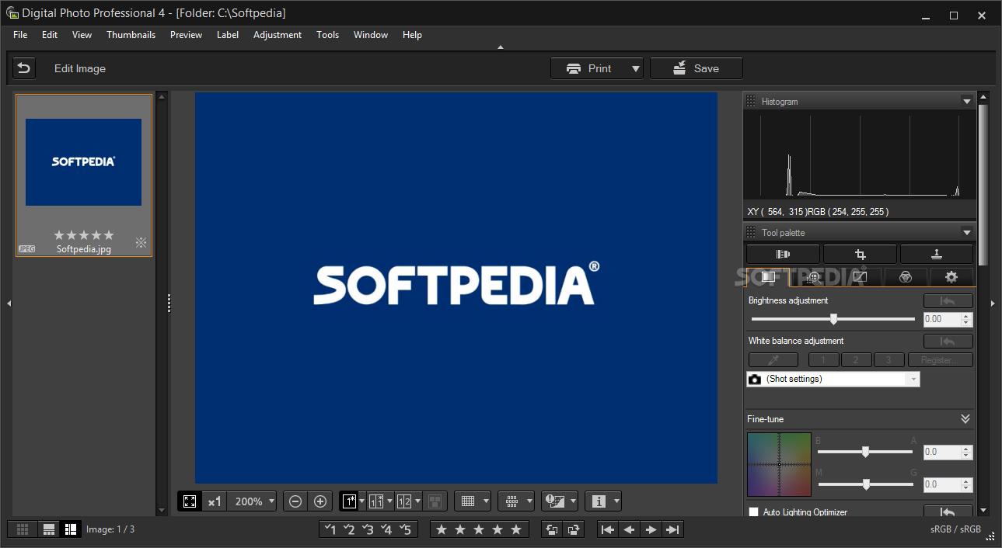Image resolution: width=1002 pixels, height=548 pixels.
Task: Go to previous image
Action: pos(630,529)
